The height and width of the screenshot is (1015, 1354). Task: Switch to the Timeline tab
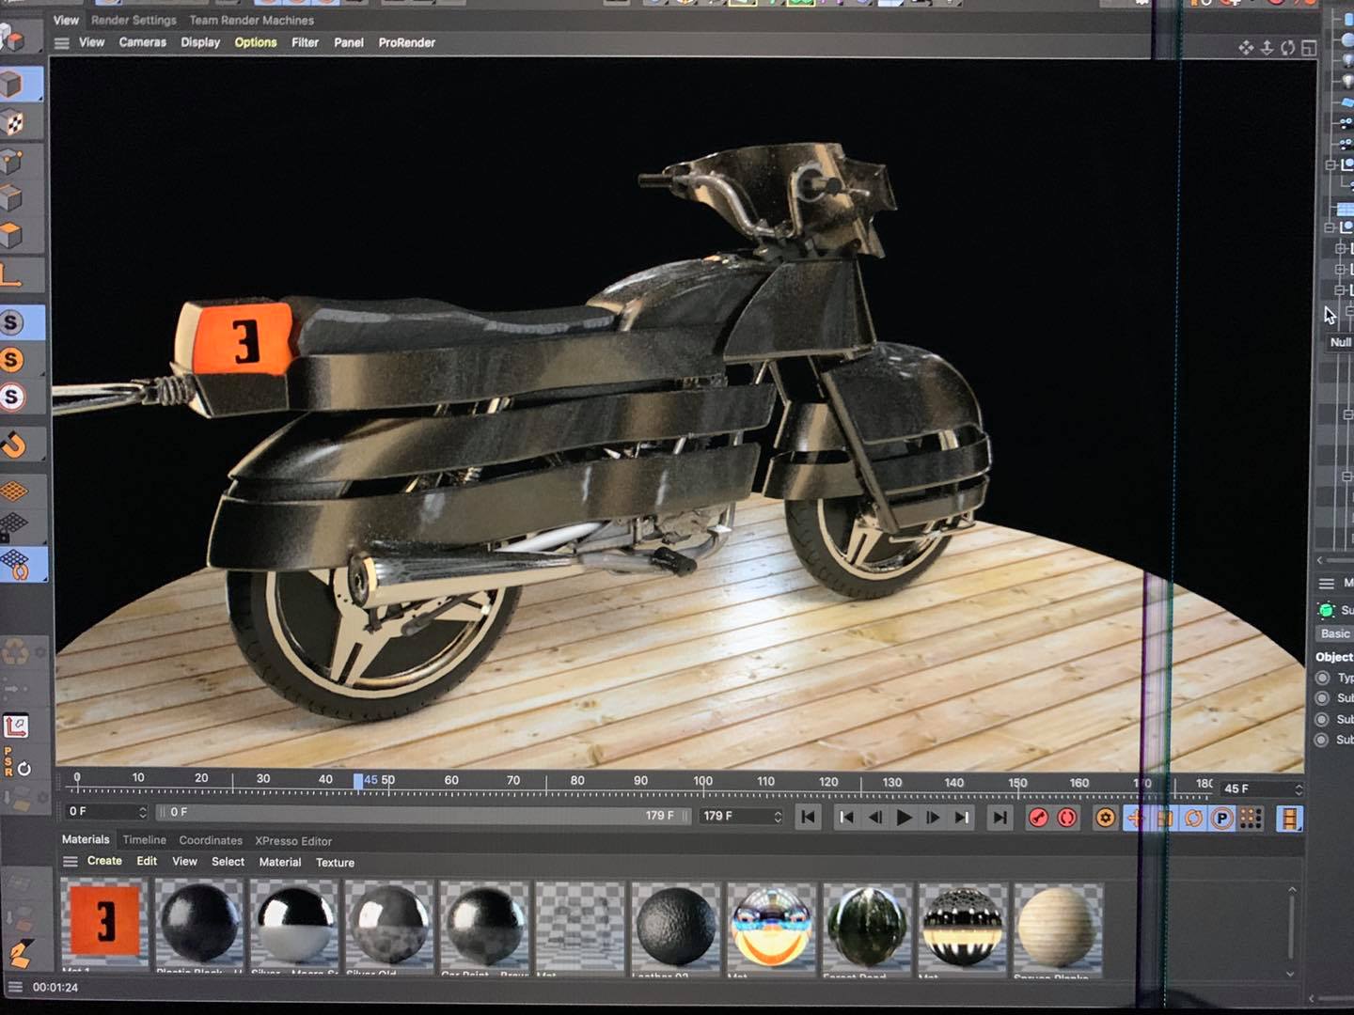point(144,840)
